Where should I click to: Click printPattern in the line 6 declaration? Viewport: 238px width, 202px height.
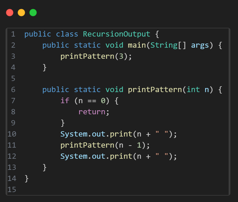(155, 90)
